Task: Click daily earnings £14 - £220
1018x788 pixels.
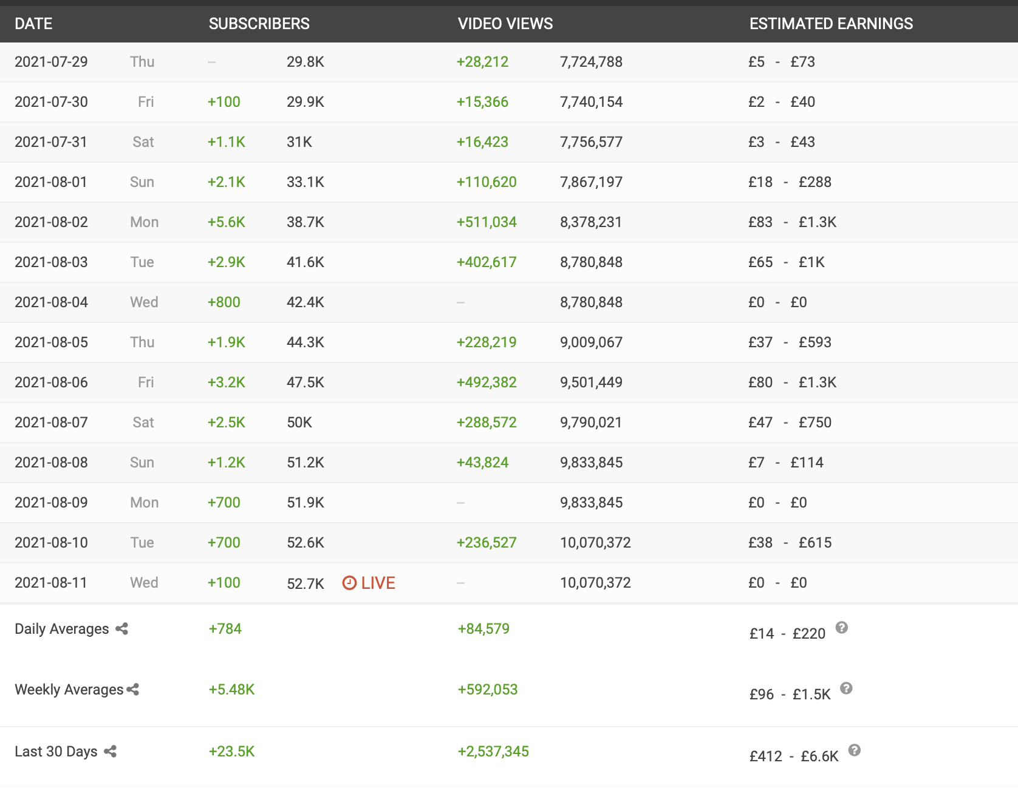Action: 787,634
